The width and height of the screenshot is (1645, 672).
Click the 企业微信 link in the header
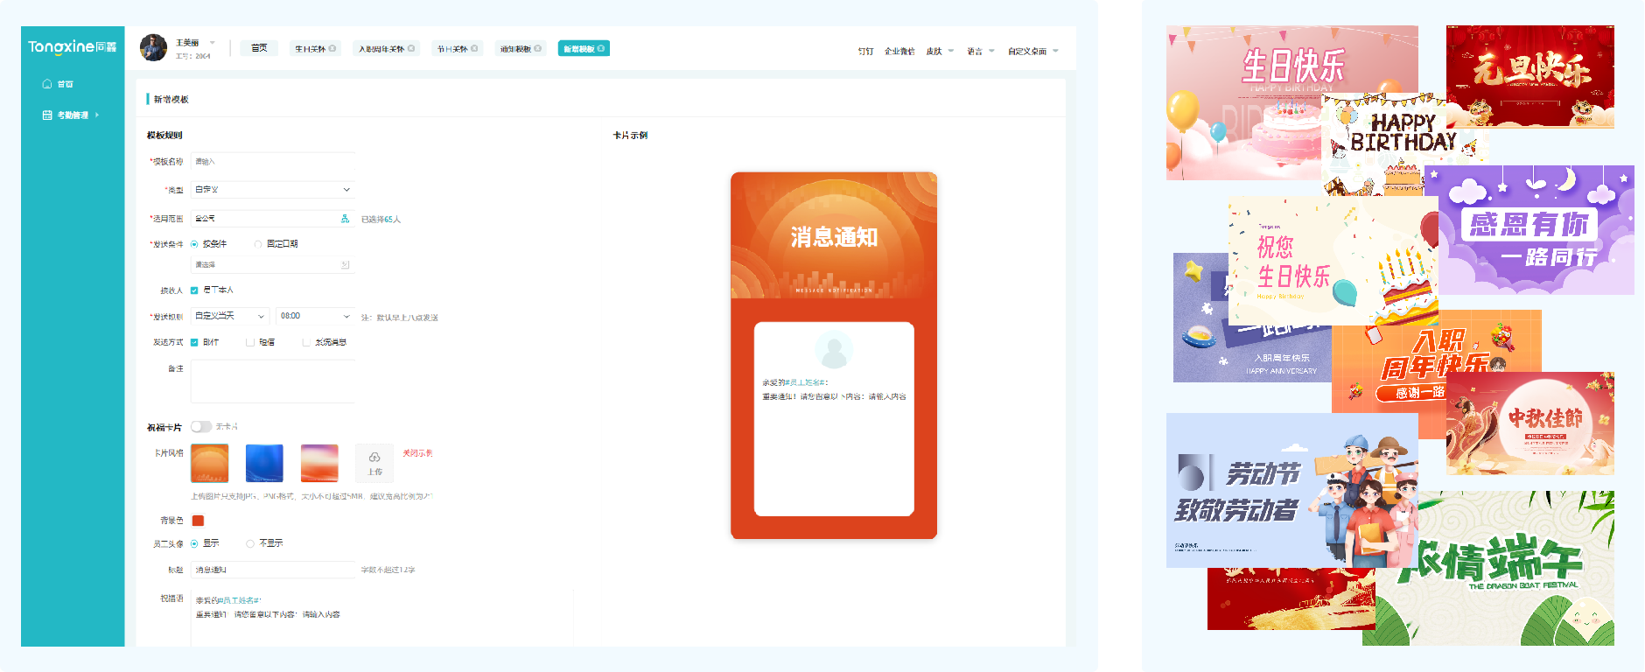tap(899, 52)
